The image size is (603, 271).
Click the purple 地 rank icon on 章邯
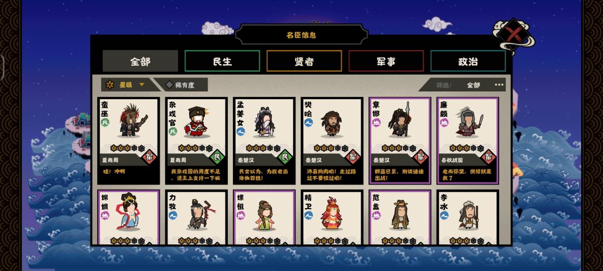376,123
